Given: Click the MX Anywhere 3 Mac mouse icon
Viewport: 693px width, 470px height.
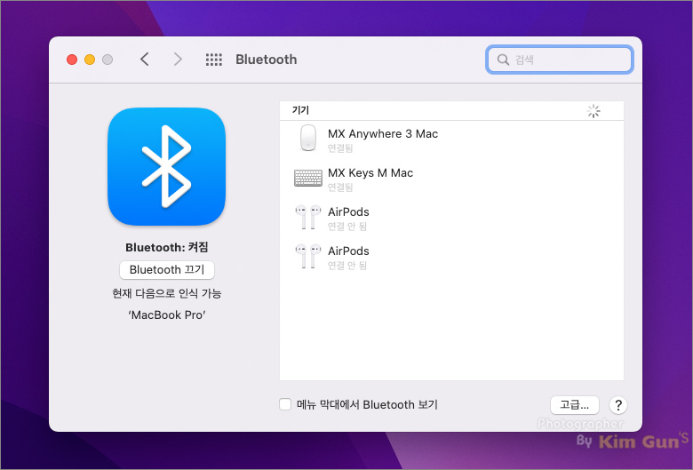Looking at the screenshot, I should point(308,138).
